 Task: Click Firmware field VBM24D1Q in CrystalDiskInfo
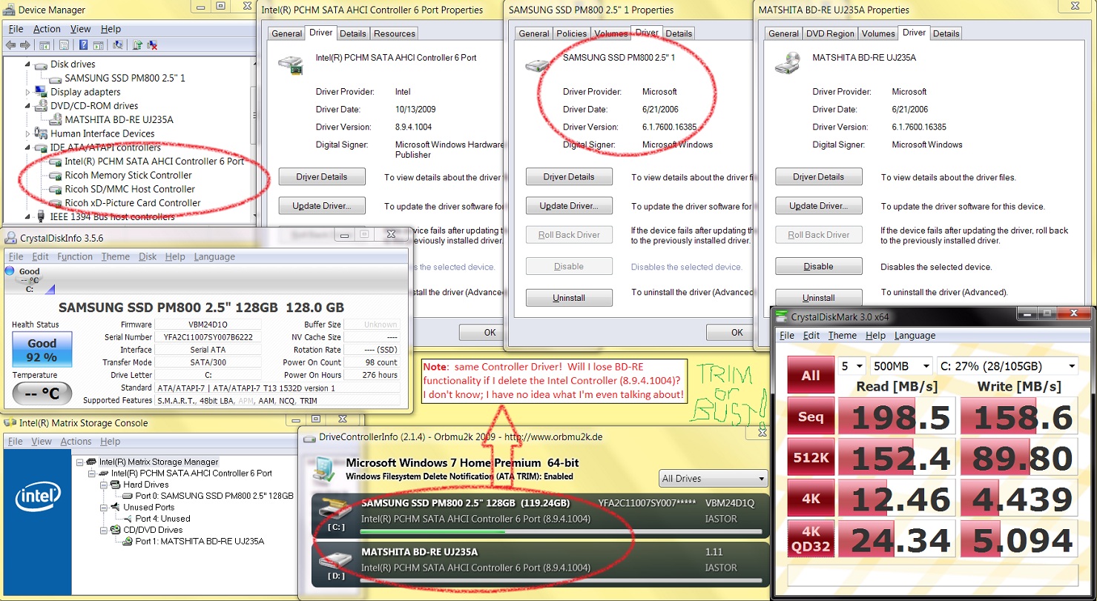coord(207,324)
